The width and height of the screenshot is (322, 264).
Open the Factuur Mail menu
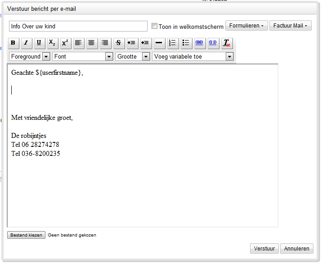[290, 26]
